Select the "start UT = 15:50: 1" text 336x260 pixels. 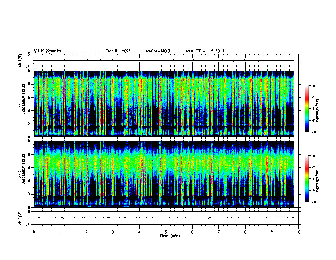coord(205,51)
